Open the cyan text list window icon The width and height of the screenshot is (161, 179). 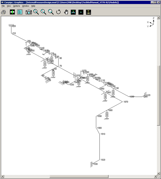coord(20,12)
